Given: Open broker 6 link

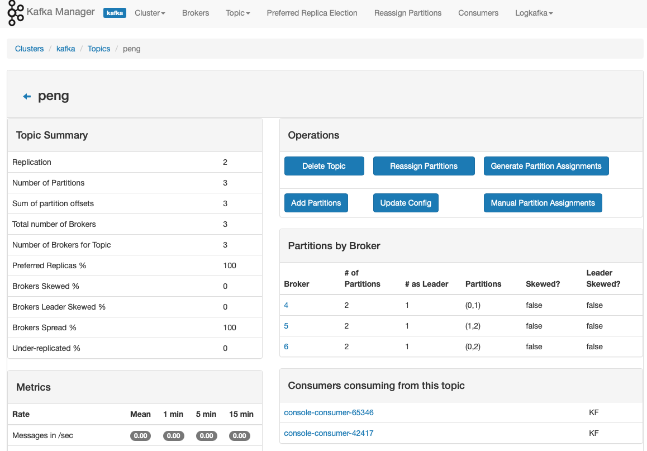Looking at the screenshot, I should click(x=286, y=346).
